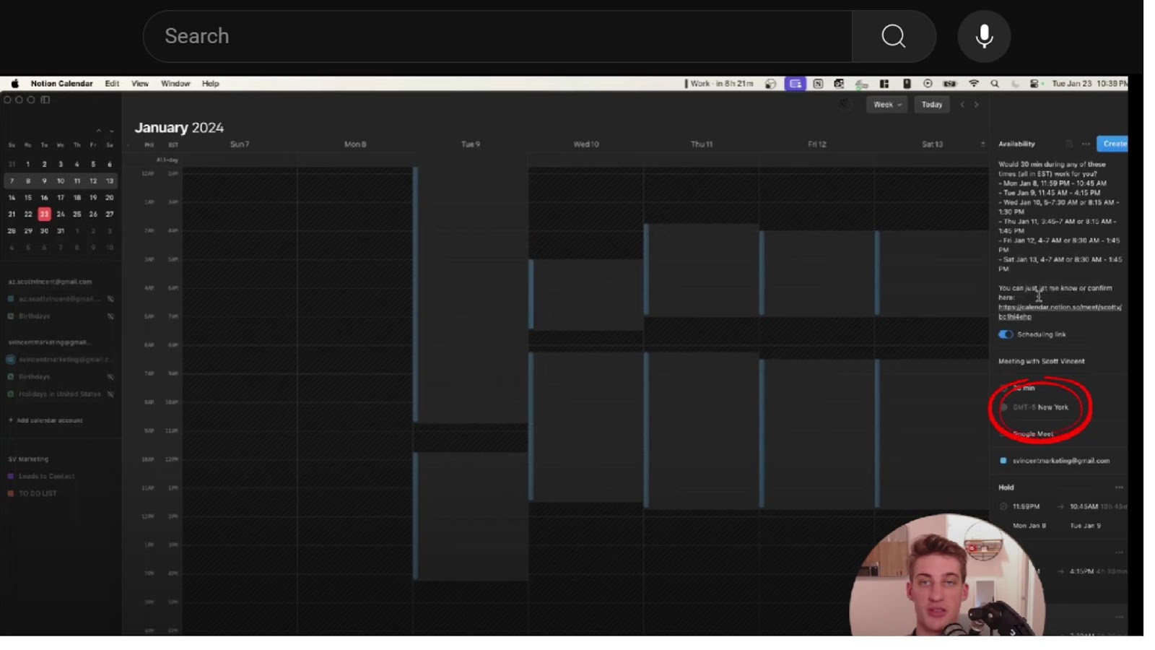Edit the 10:45AM hold end time

point(1084,507)
